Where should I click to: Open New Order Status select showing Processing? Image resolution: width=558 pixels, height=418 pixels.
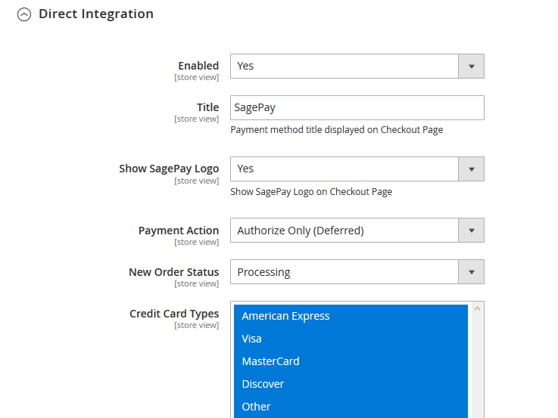pyautogui.click(x=344, y=272)
